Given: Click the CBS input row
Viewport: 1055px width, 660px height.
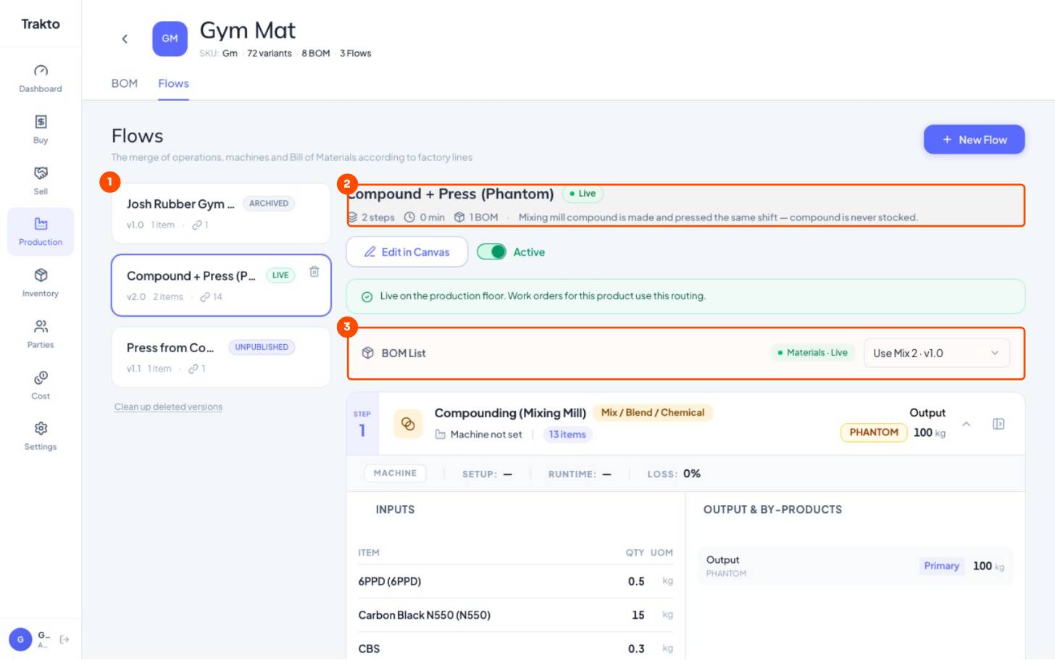Looking at the screenshot, I should point(516,648).
